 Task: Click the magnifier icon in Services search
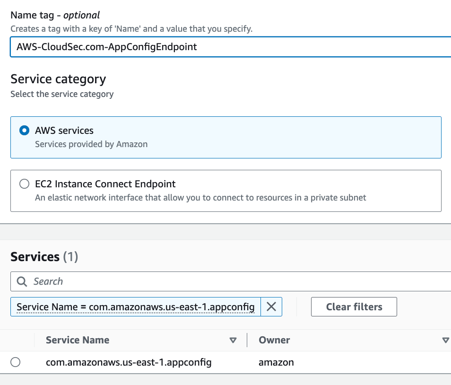pyautogui.click(x=22, y=281)
